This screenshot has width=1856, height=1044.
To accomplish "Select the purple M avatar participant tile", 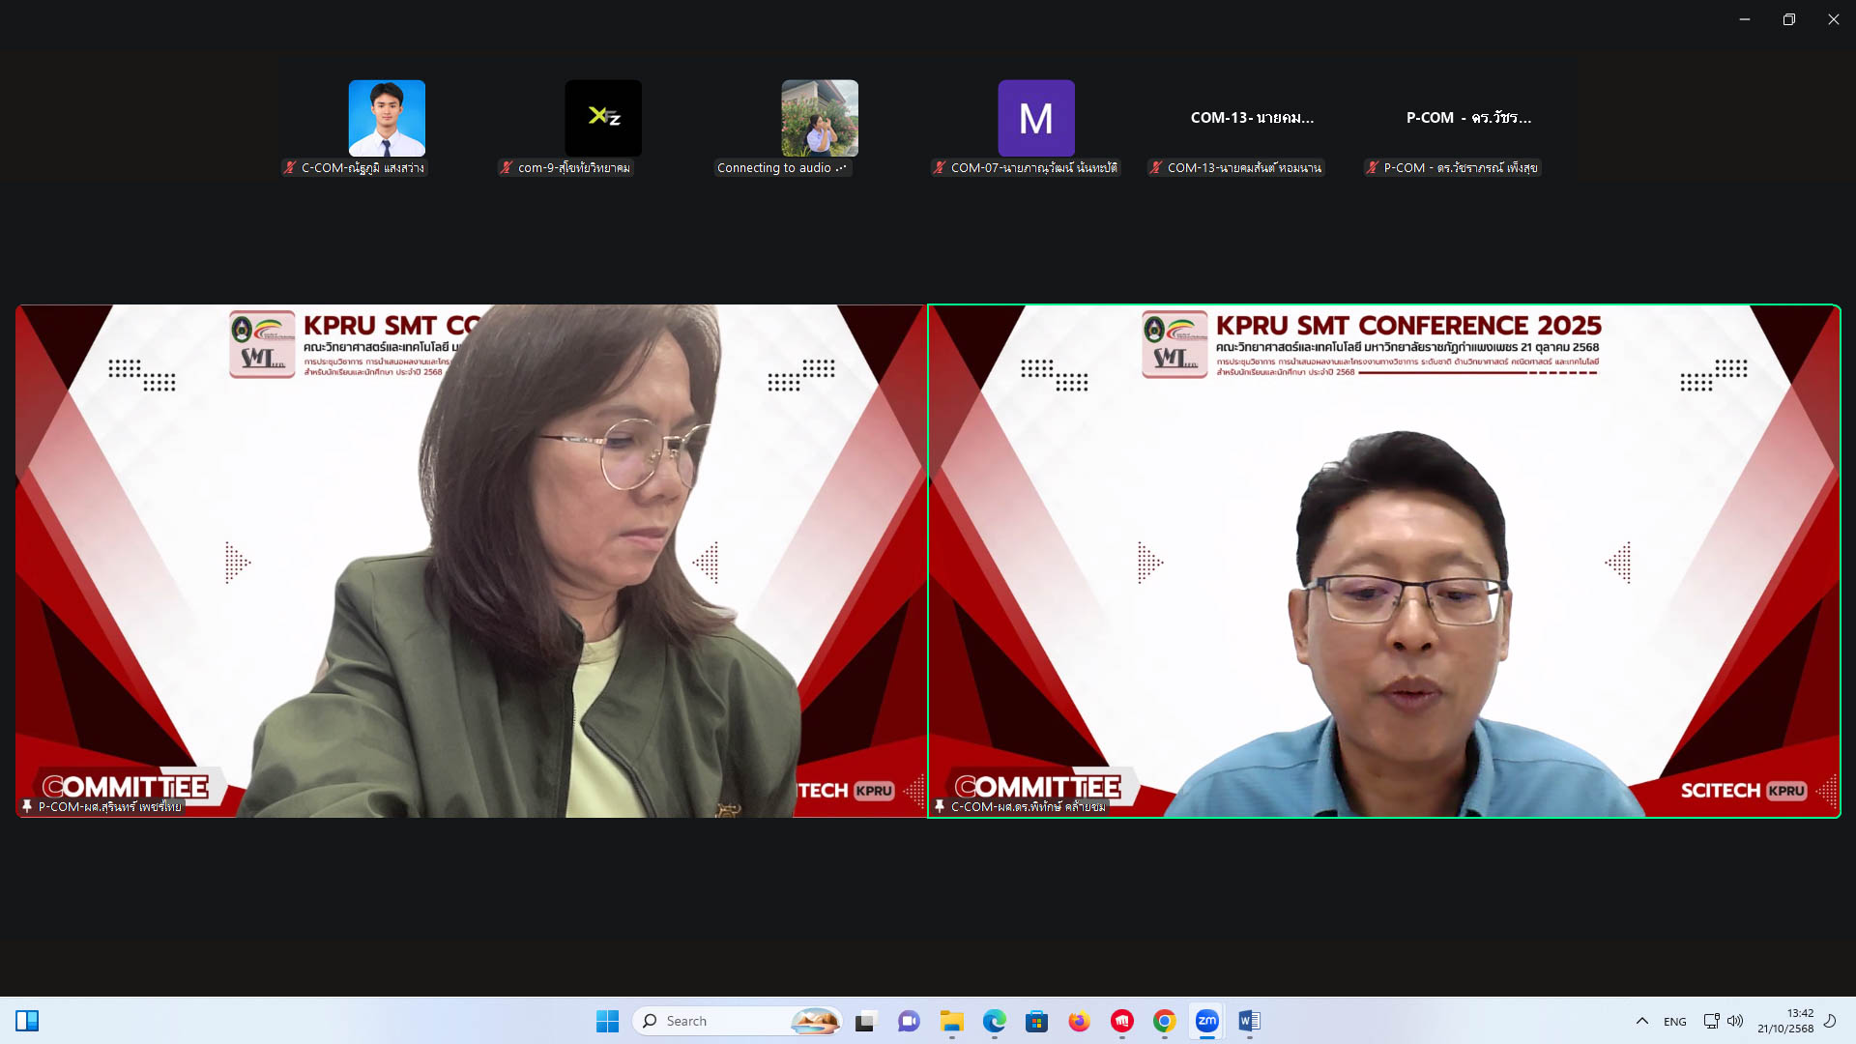I will click(1035, 118).
